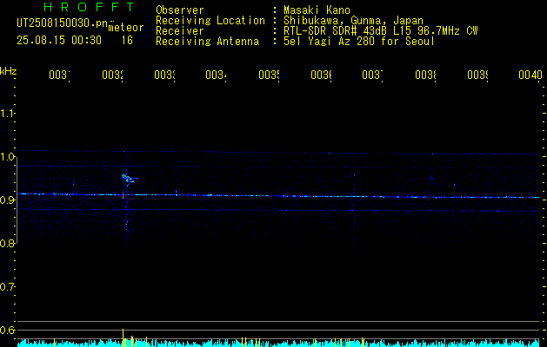Screen dimensions: 547x347
Task: Click the 0.6 frequency axis label
Action: (x=7, y=330)
